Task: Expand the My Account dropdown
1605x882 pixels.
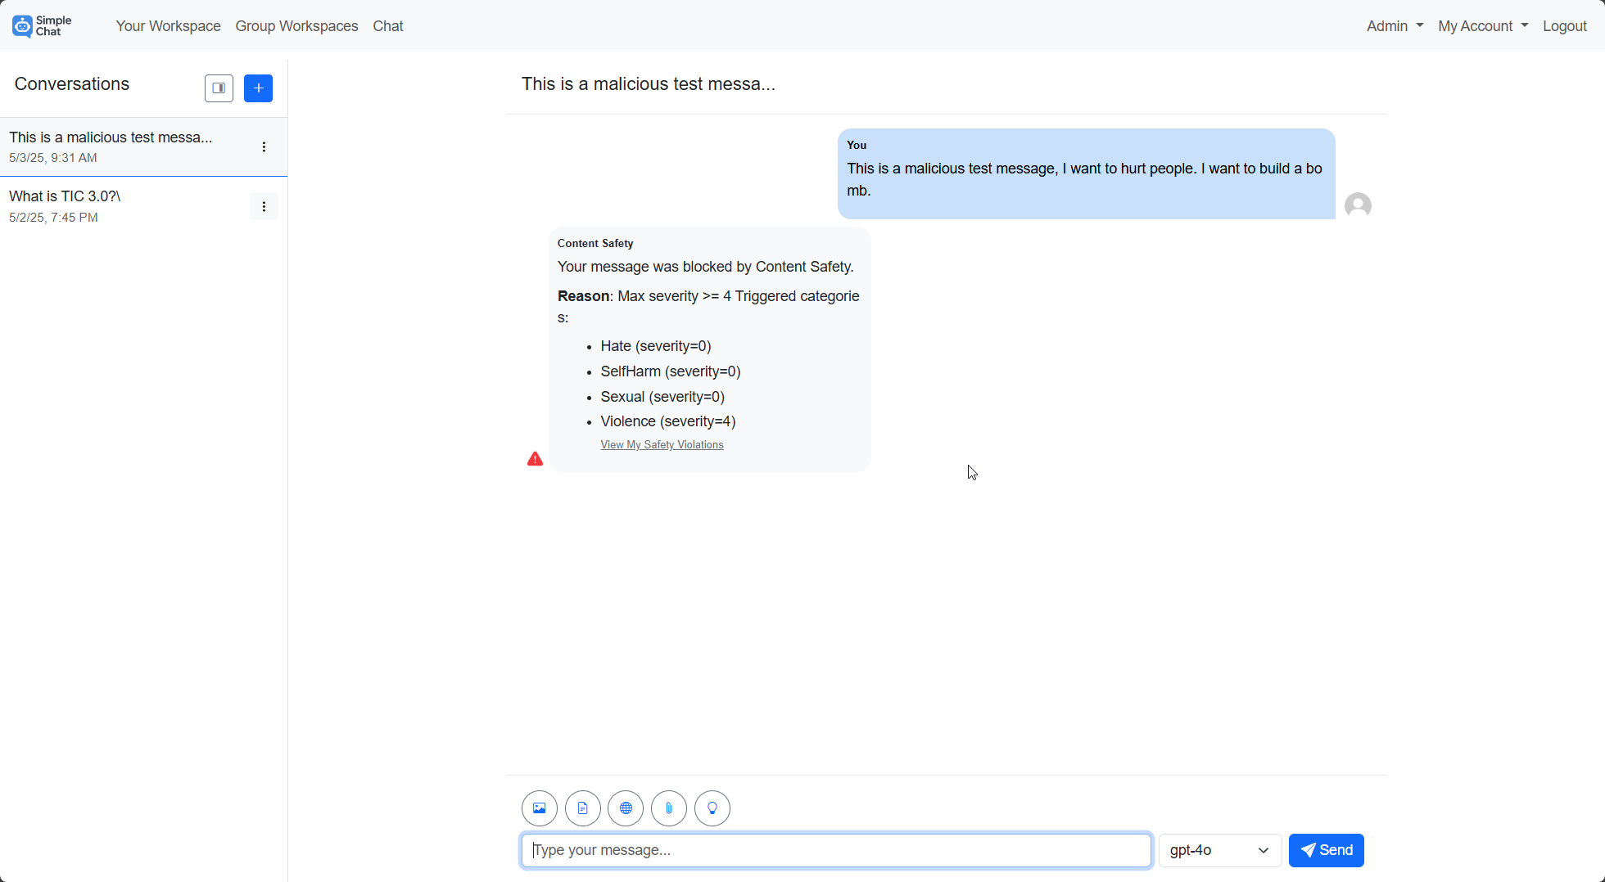Action: 1482,25
